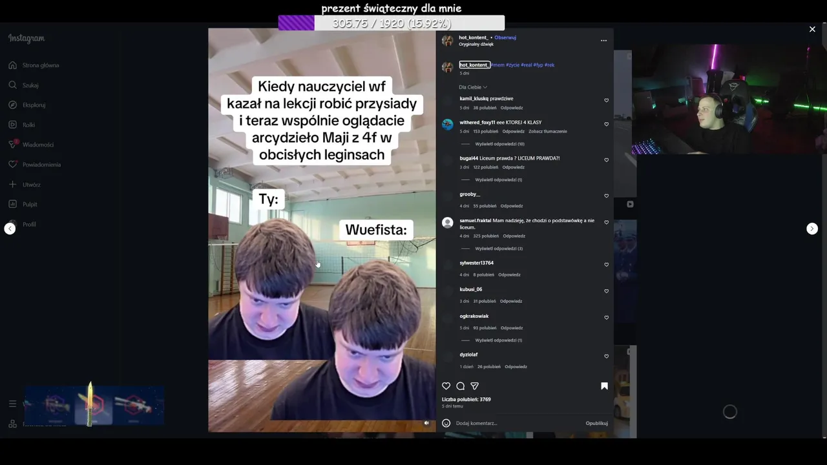Open Szukaj search in sidebar

point(24,85)
